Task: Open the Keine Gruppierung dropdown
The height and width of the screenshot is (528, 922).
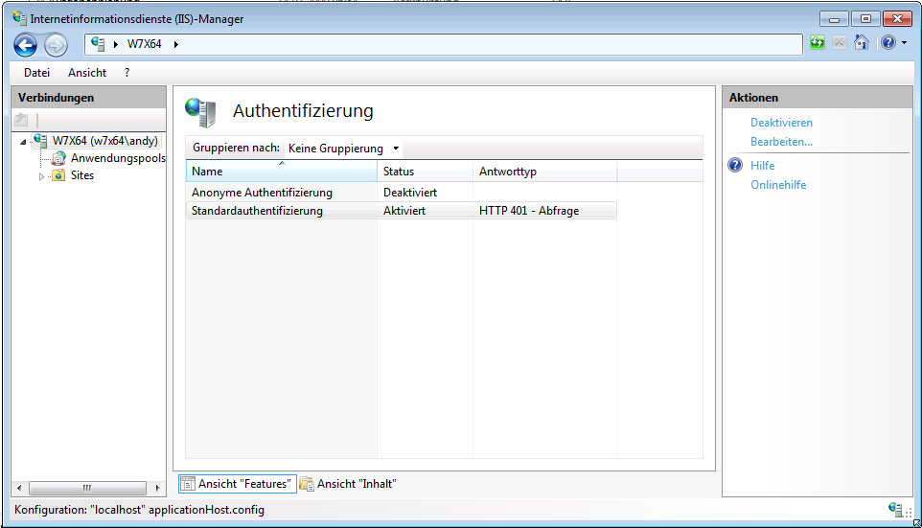Action: (x=343, y=149)
